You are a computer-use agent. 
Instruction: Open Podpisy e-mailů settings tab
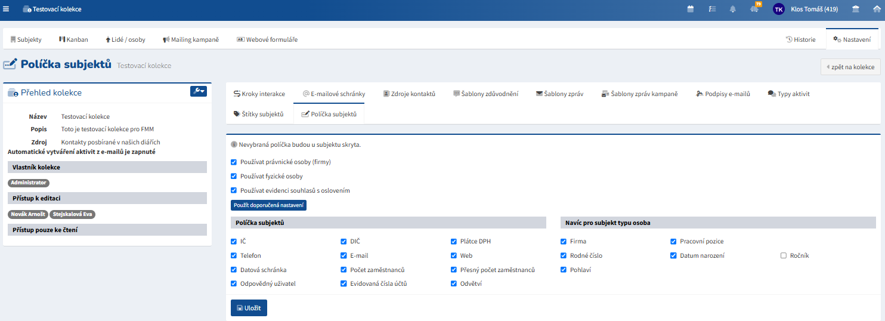723,94
